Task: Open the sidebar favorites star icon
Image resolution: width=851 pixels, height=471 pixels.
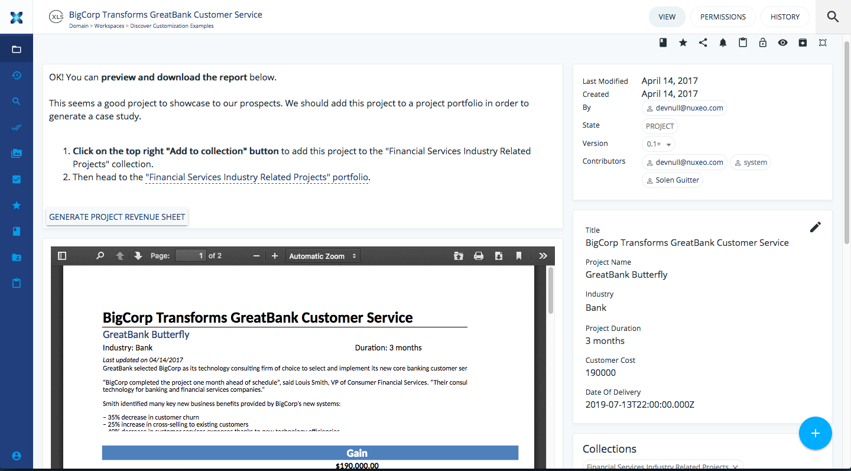Action: click(x=17, y=205)
